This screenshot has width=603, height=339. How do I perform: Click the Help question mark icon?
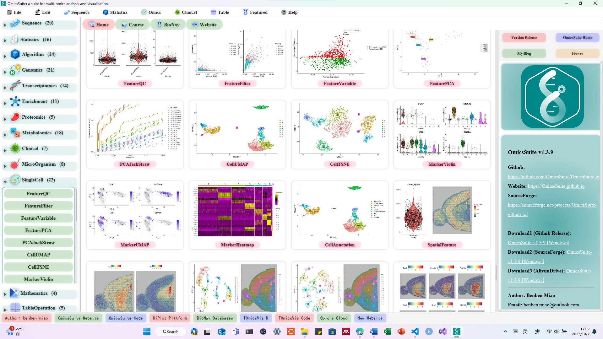point(283,12)
